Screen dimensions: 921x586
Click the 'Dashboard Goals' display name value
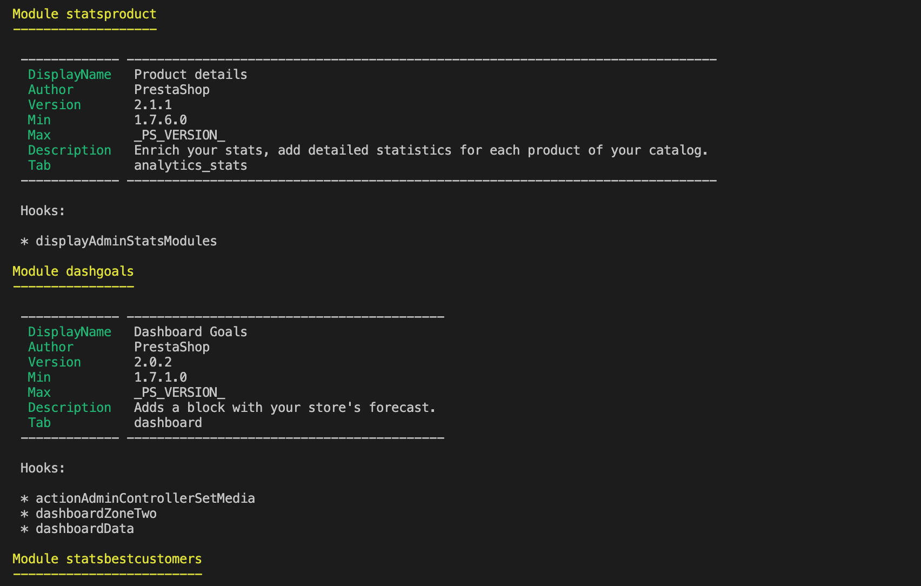[x=191, y=332]
